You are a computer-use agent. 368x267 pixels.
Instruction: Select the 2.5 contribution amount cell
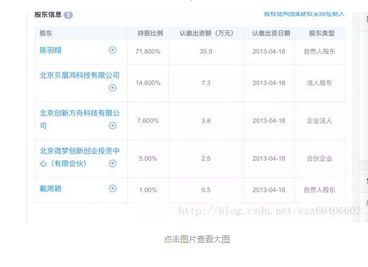[206, 159]
